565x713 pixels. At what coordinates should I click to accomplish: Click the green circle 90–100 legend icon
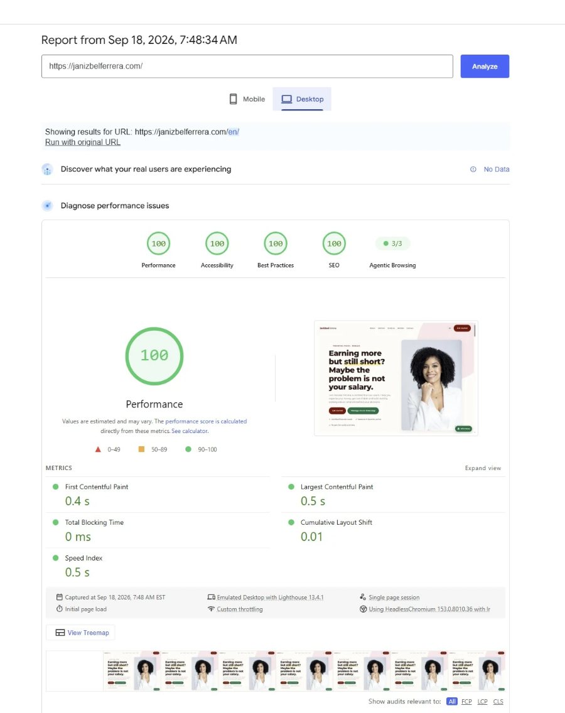[188, 449]
